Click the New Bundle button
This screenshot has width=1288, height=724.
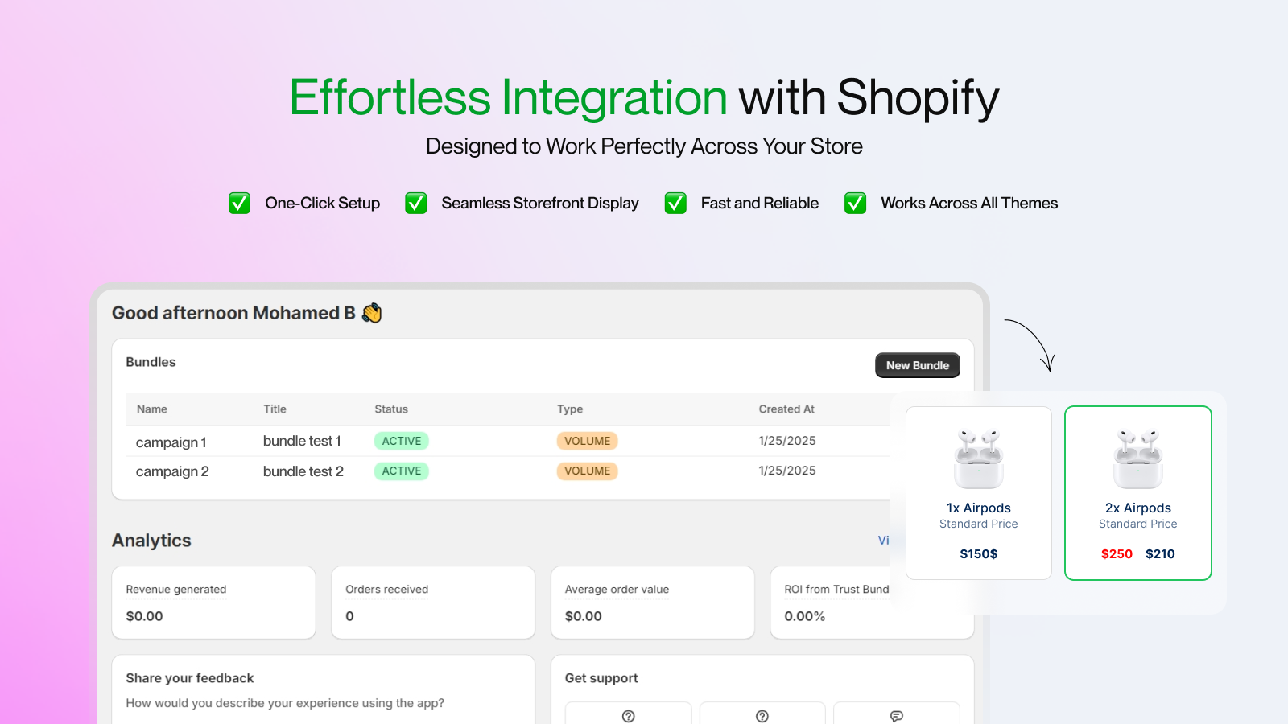(917, 365)
